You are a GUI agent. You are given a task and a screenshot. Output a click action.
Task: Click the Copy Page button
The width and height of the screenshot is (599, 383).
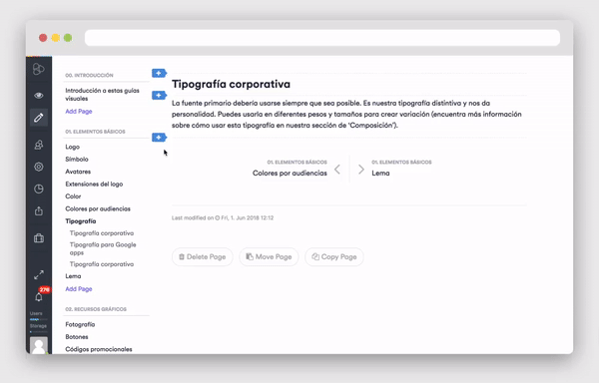click(x=334, y=256)
